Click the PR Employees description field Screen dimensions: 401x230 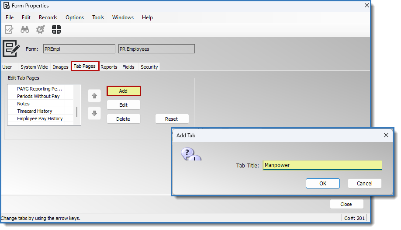point(156,49)
